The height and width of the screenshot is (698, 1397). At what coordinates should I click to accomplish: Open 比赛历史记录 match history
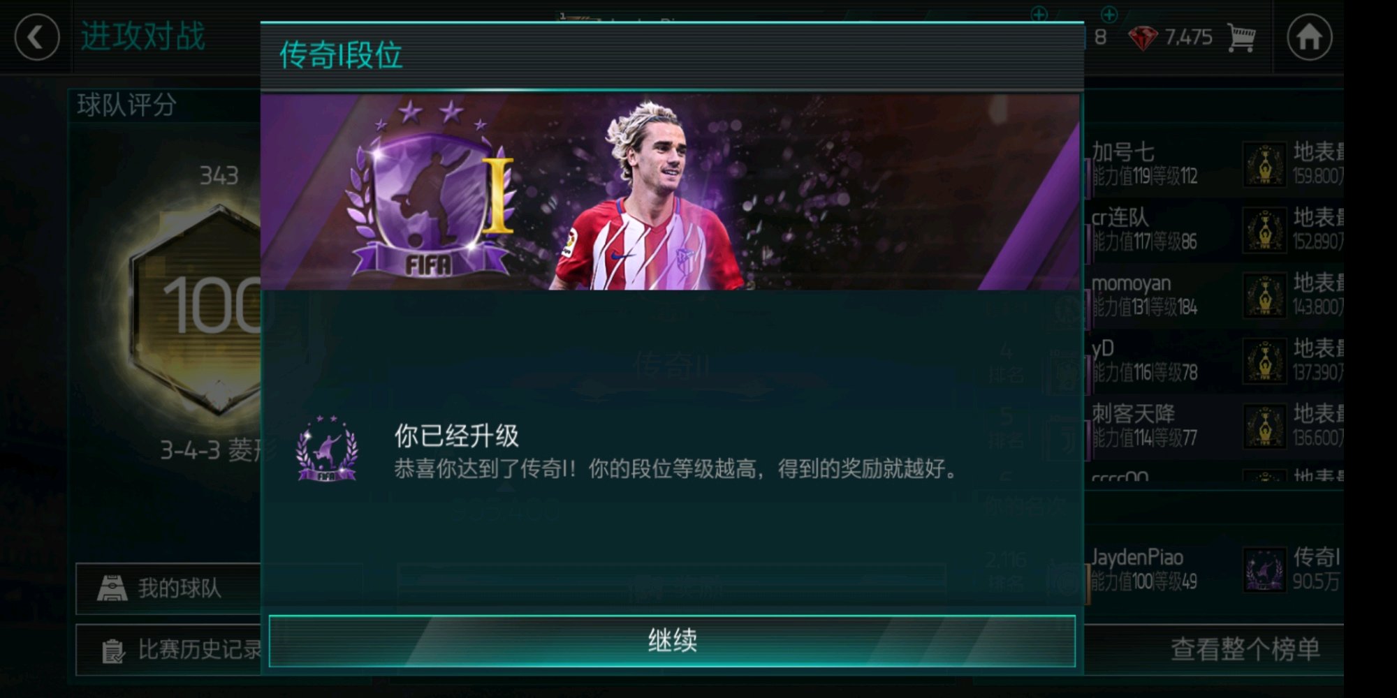169,650
